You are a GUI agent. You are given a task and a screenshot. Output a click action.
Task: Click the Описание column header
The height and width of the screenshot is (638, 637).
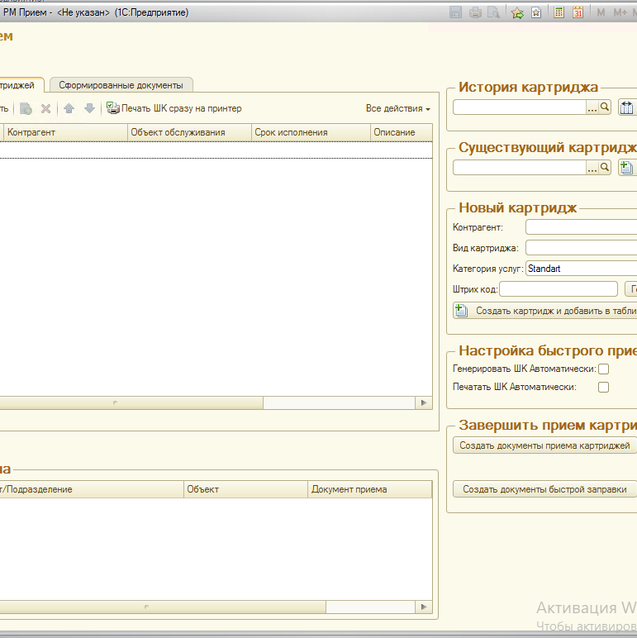[x=402, y=133]
